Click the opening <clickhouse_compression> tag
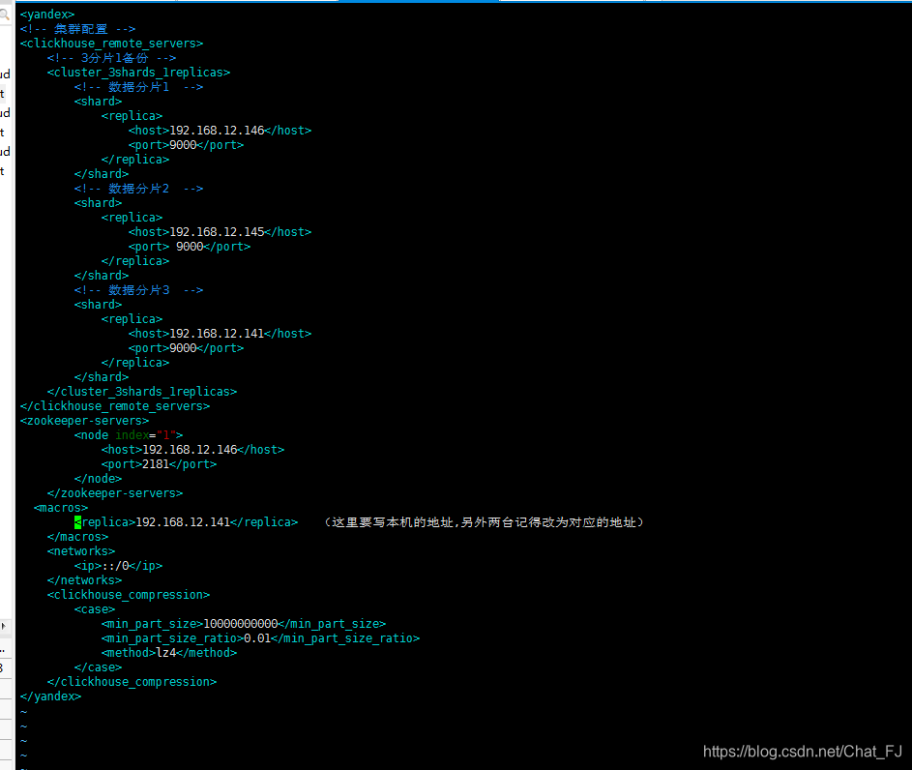912x770 pixels. 129,595
